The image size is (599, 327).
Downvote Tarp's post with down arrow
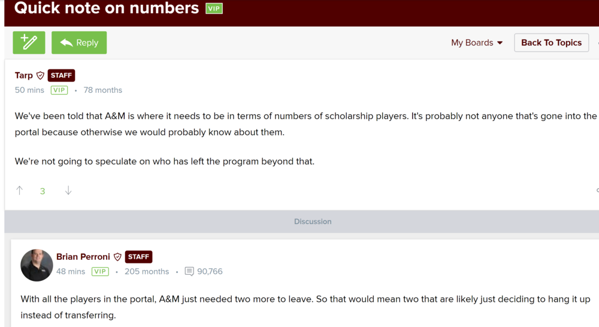point(68,190)
